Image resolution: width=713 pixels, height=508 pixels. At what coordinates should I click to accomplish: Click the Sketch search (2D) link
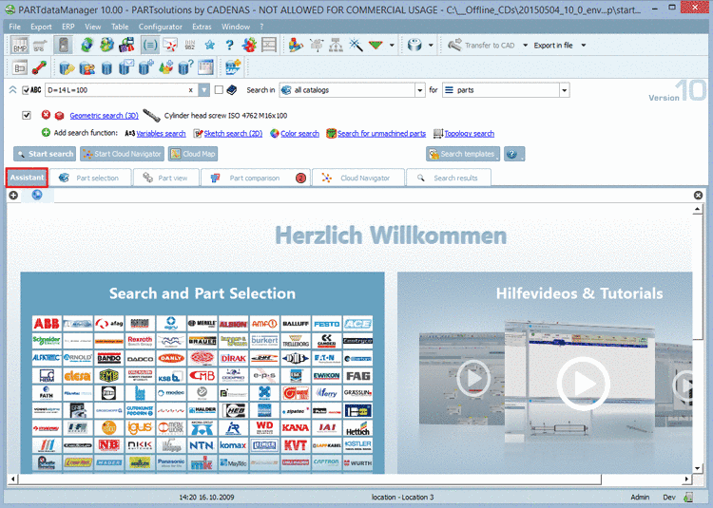point(233,134)
